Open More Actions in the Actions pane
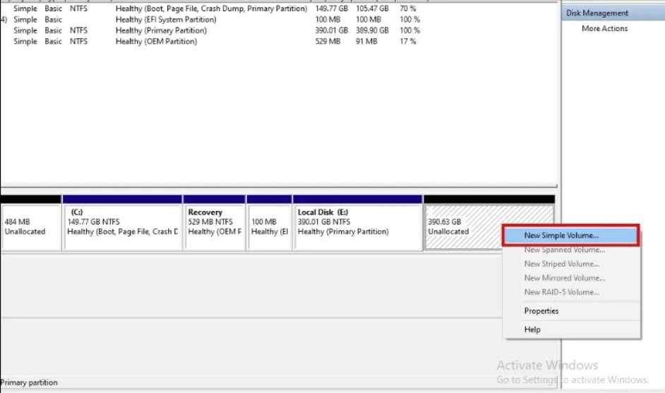This screenshot has height=393, width=665. [604, 29]
